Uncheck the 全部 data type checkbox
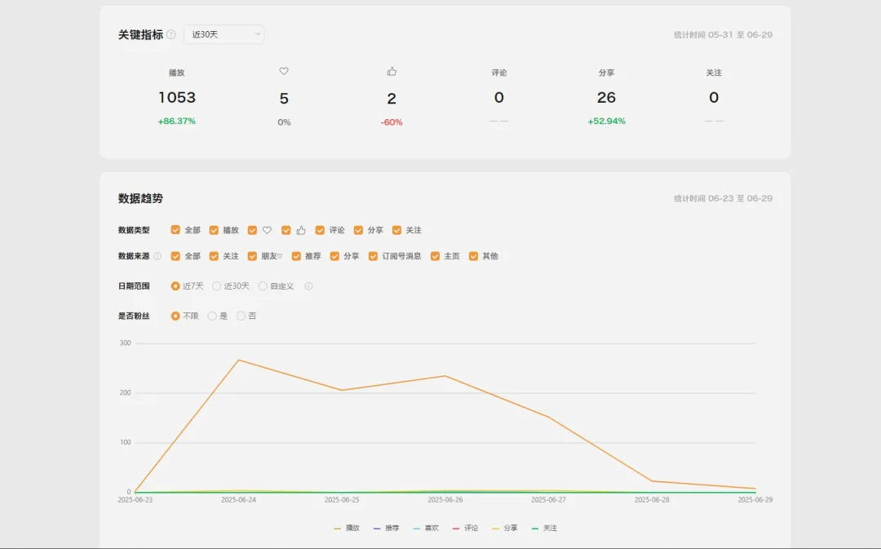This screenshot has height=549, width=881. [175, 230]
